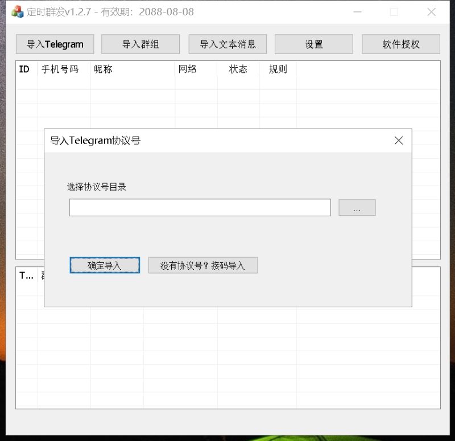Open the directory browse (...) button
This screenshot has height=441, width=455.
[x=357, y=207]
